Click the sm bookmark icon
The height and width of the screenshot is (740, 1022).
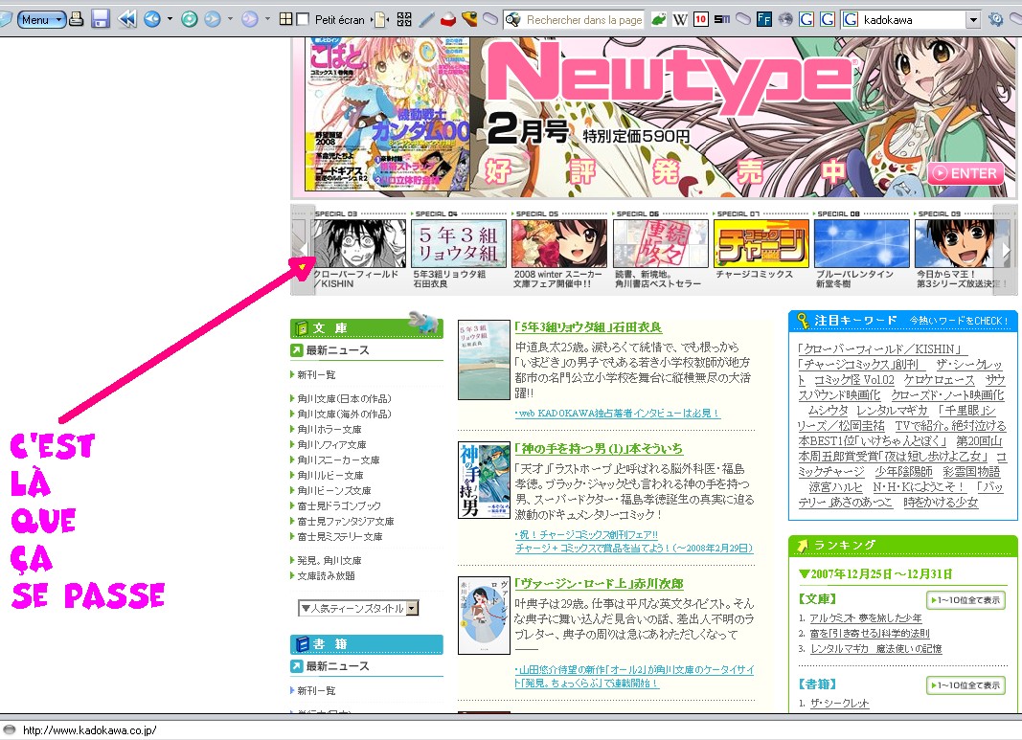coord(721,19)
